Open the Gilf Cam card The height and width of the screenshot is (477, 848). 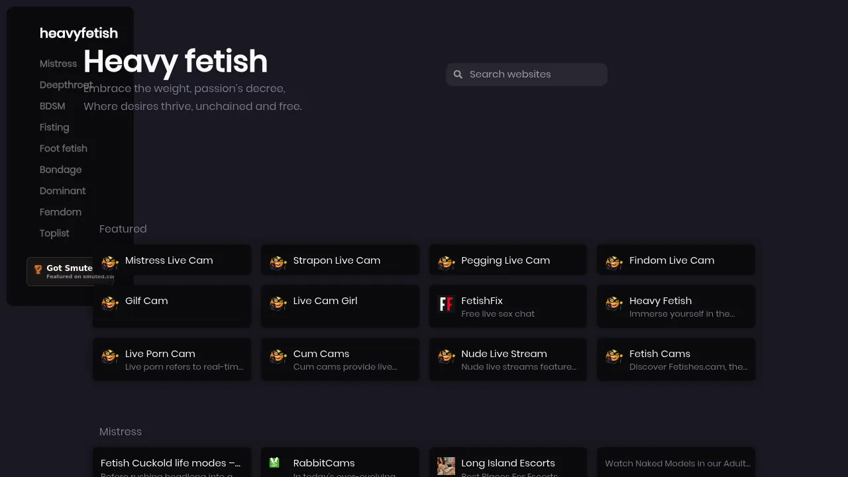172,305
